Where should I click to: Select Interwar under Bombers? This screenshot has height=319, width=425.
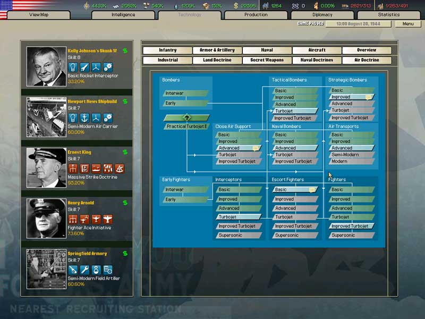coord(186,93)
